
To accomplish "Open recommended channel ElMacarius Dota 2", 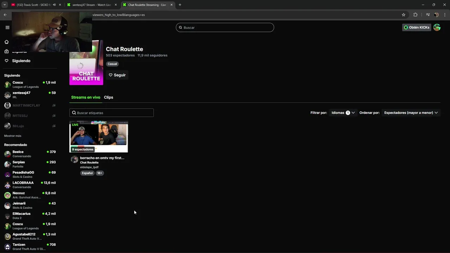I will pyautogui.click(x=30, y=216).
